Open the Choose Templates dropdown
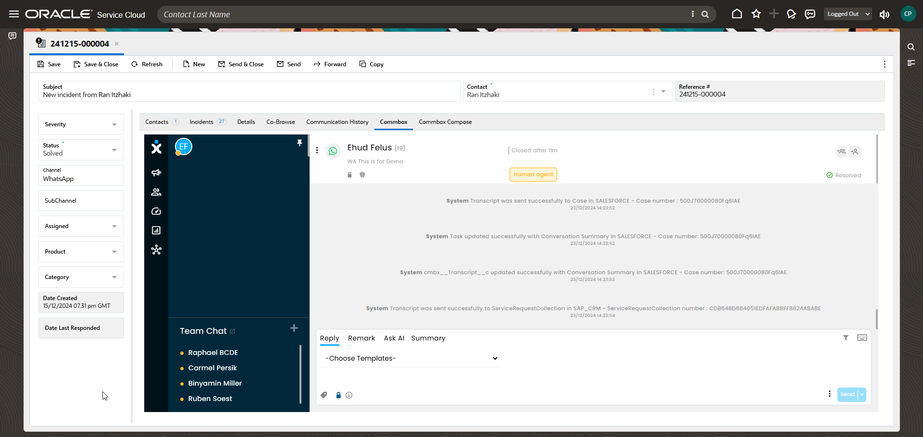Image resolution: width=923 pixels, height=437 pixels. (411, 358)
